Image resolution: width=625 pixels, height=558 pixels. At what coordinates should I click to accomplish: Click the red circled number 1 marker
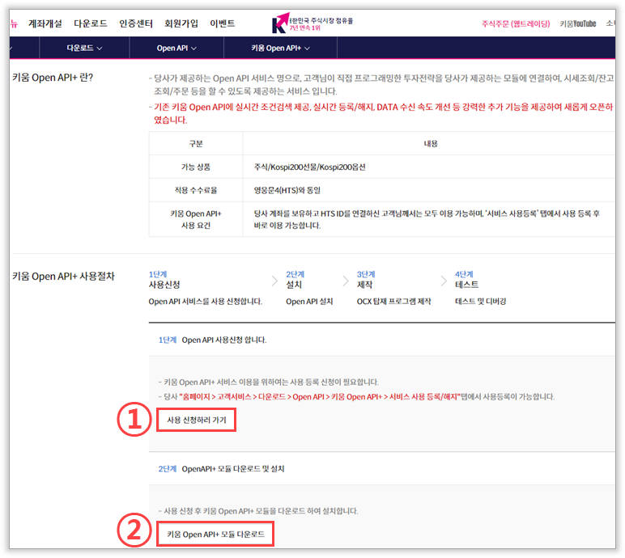[x=133, y=421]
